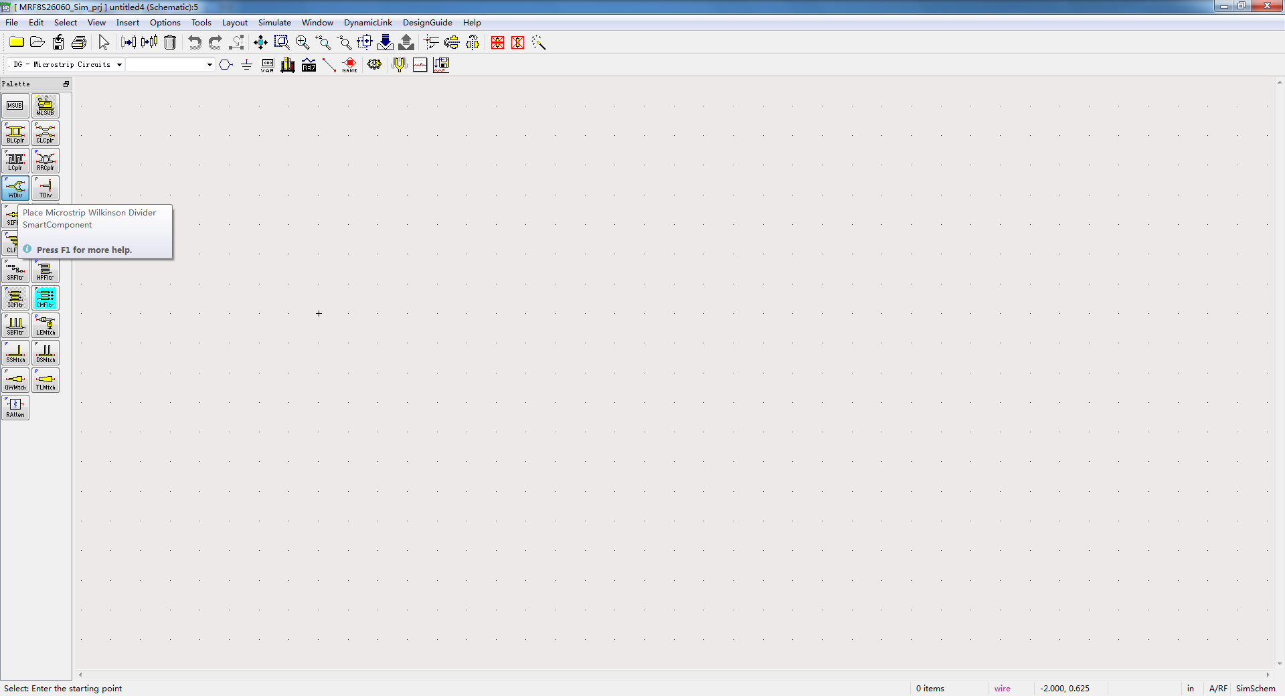Click the magic wand icon in toolbar
Image resolution: width=1285 pixels, height=696 pixels.
click(539, 43)
